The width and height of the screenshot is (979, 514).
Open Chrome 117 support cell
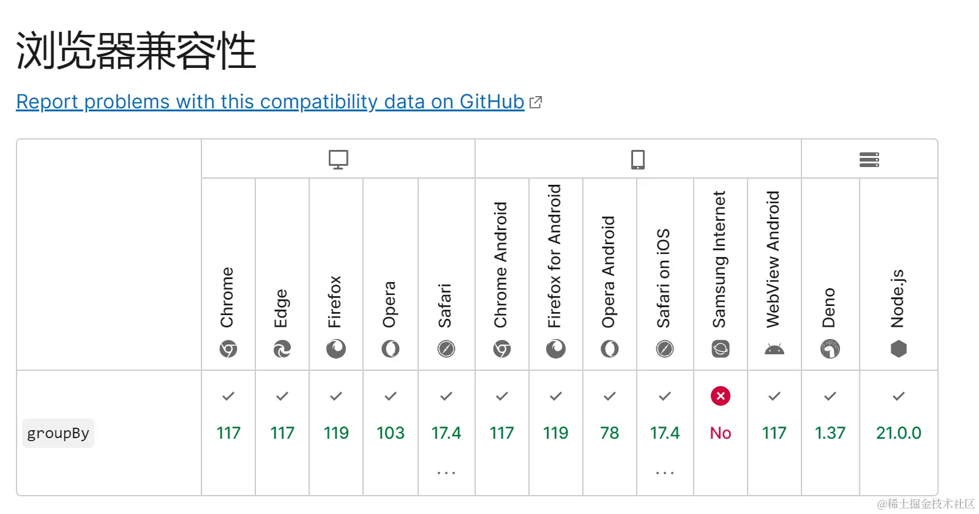[x=228, y=433]
